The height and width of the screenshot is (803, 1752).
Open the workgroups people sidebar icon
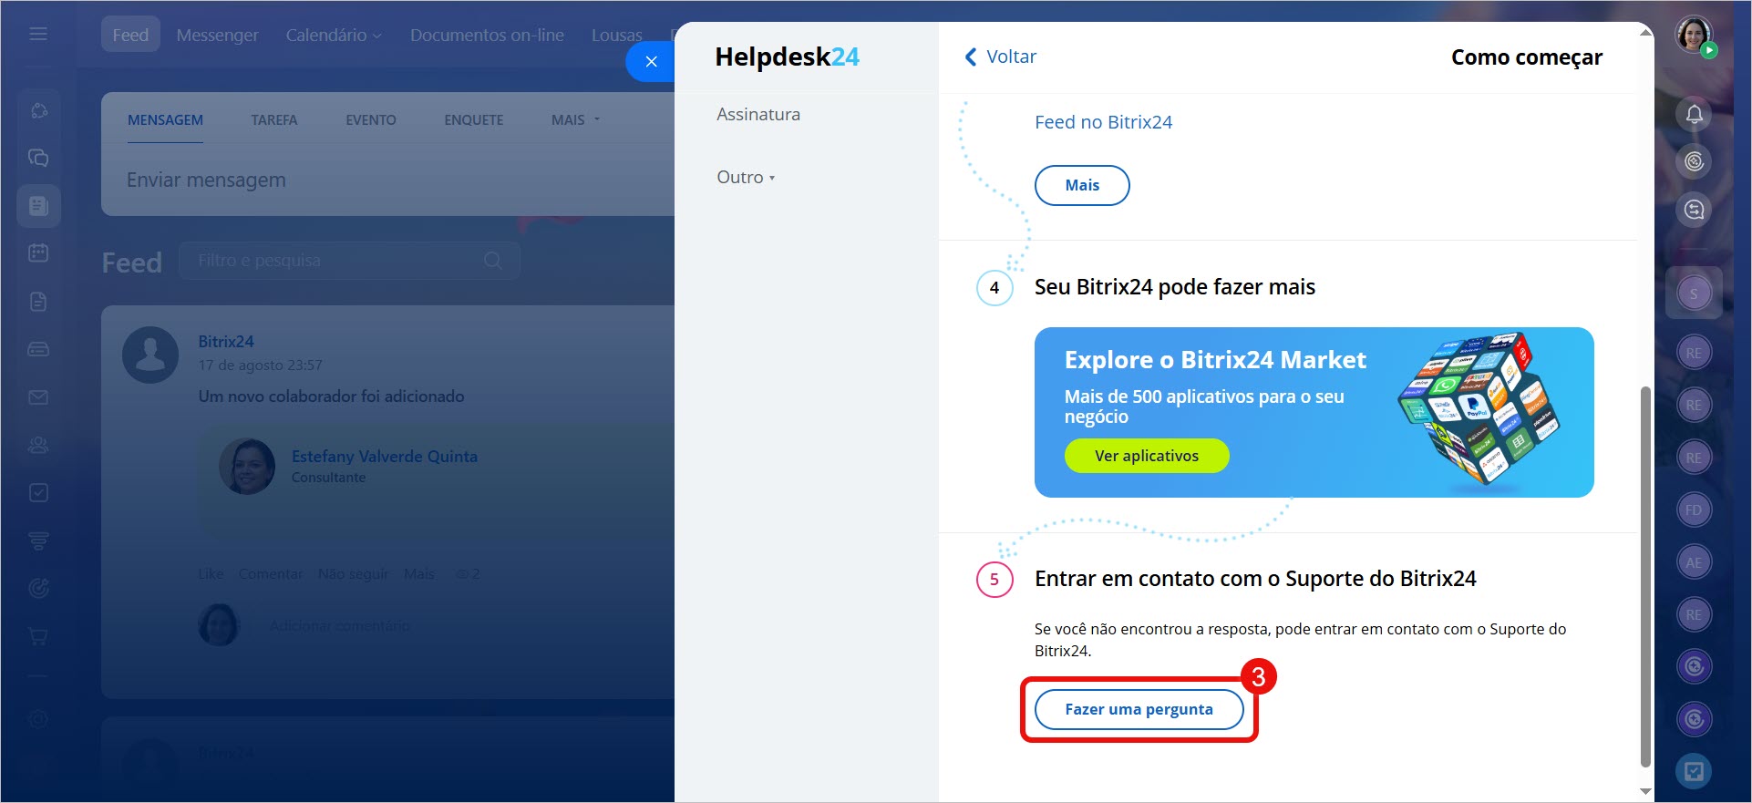(x=38, y=445)
